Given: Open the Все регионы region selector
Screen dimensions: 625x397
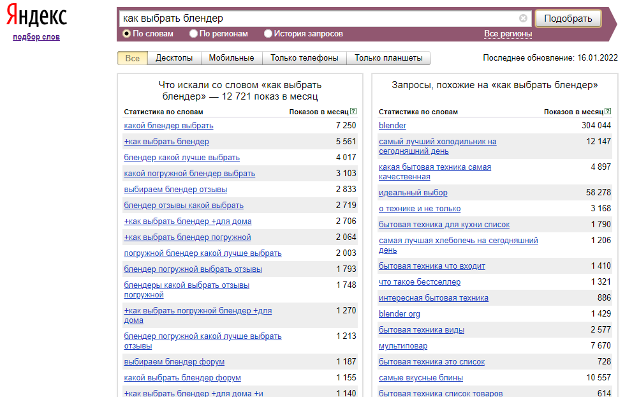Looking at the screenshot, I should [508, 34].
